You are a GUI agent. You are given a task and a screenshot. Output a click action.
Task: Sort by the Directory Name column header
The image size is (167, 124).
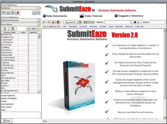tap(10, 32)
